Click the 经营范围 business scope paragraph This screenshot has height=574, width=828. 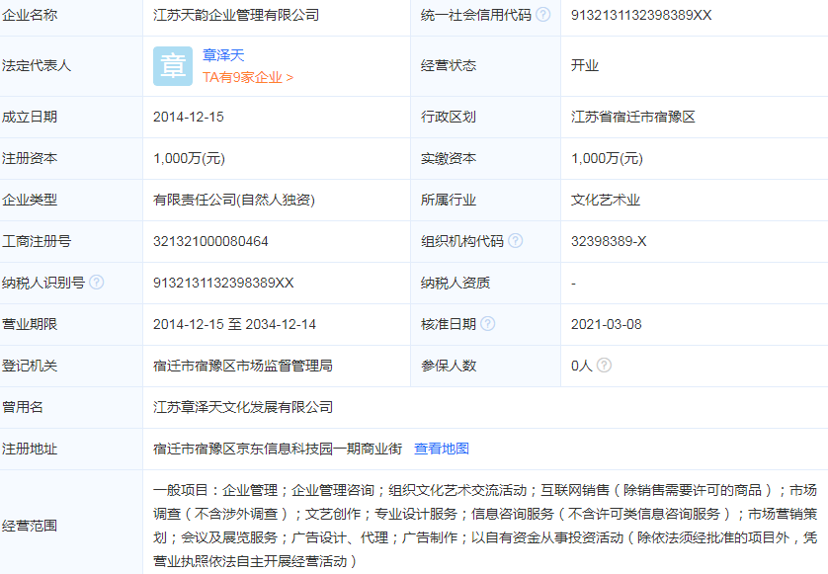point(485,526)
